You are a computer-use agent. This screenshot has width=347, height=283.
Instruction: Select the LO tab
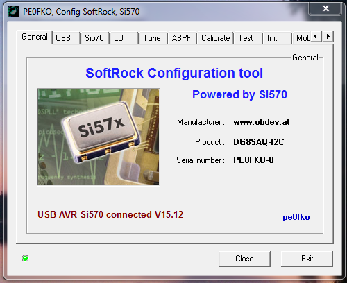click(124, 38)
